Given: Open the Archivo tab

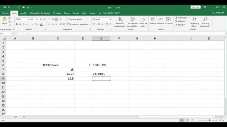Looking at the screenshot, I should pos(5,13).
